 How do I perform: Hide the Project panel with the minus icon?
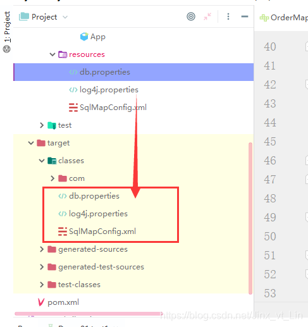point(245,16)
